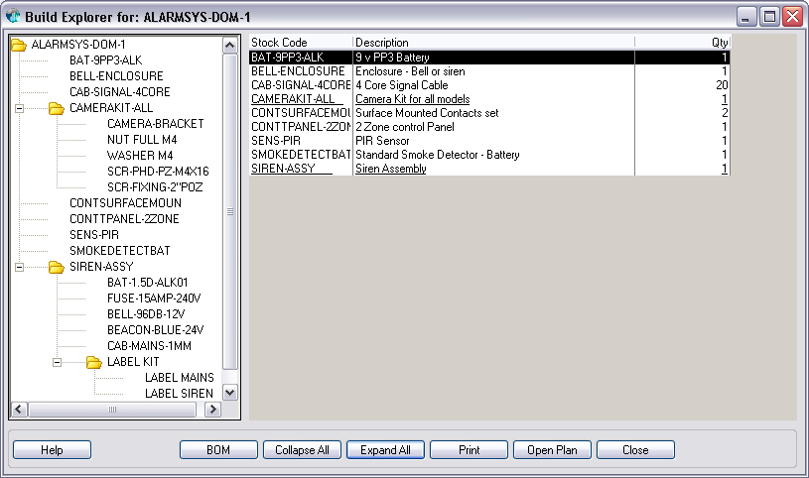
Task: Click Open Plan button
Action: (x=552, y=450)
